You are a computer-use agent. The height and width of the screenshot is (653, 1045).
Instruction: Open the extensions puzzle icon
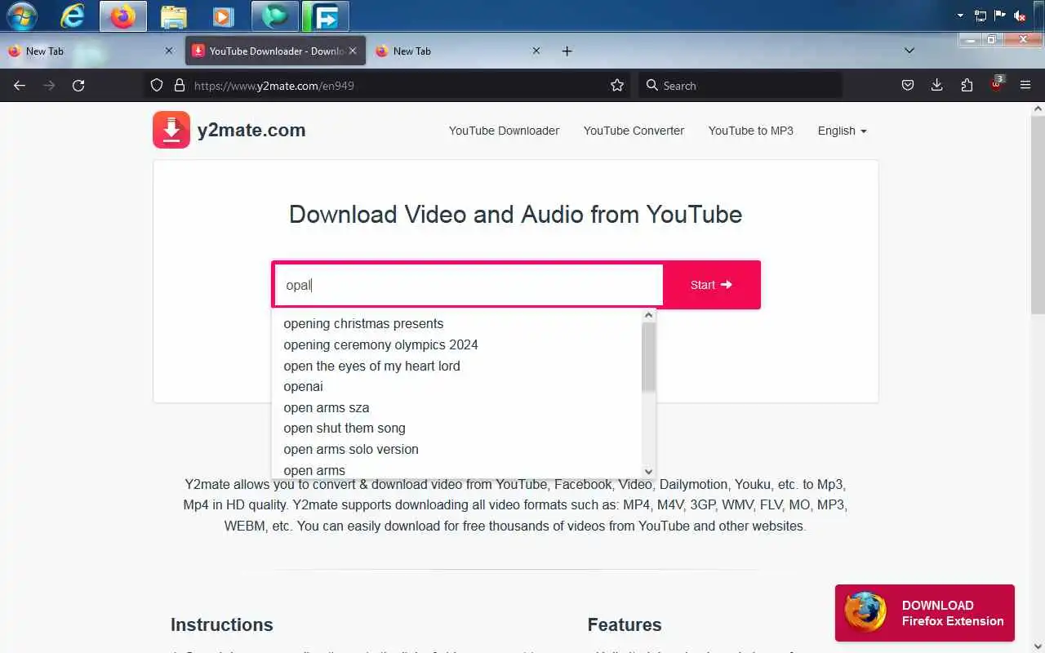(x=967, y=85)
